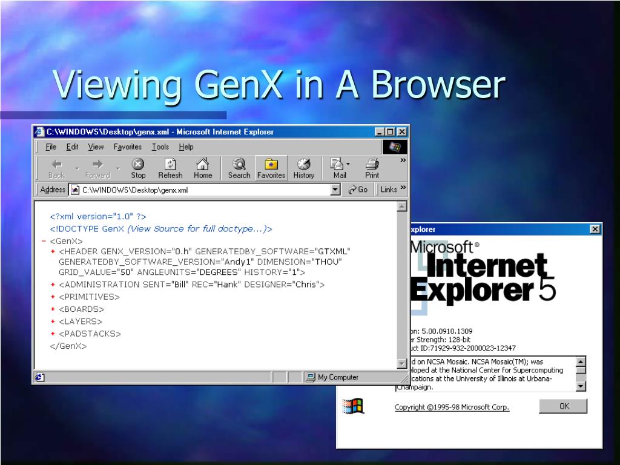
Task: Click OK in the About Internet Explorer dialog
Action: click(563, 406)
